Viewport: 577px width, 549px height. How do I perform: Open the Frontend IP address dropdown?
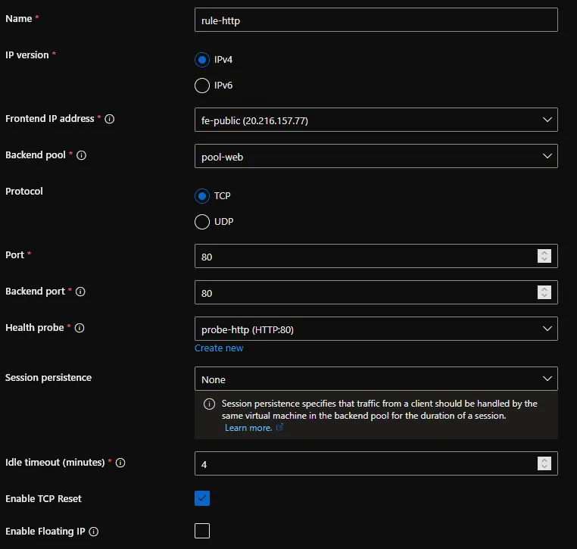[376, 120]
